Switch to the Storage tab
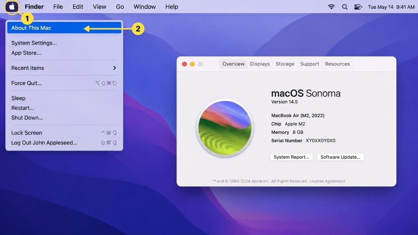The image size is (418, 235). coord(285,64)
